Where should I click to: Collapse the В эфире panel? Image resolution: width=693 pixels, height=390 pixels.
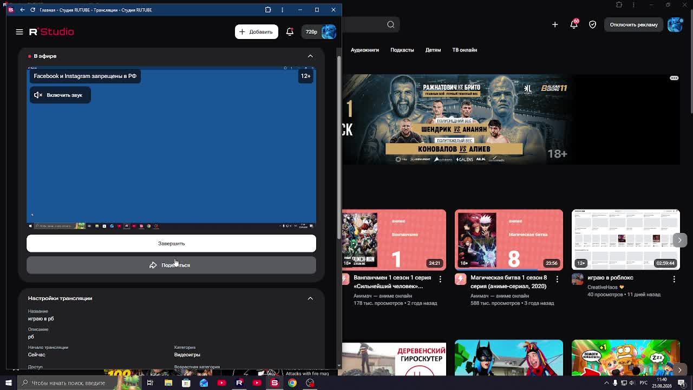pos(310,56)
